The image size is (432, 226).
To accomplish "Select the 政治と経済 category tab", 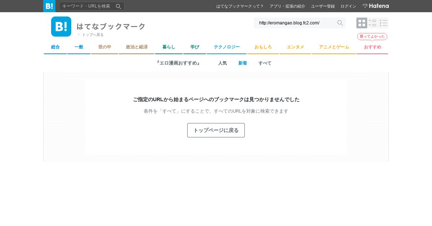I will point(137,47).
